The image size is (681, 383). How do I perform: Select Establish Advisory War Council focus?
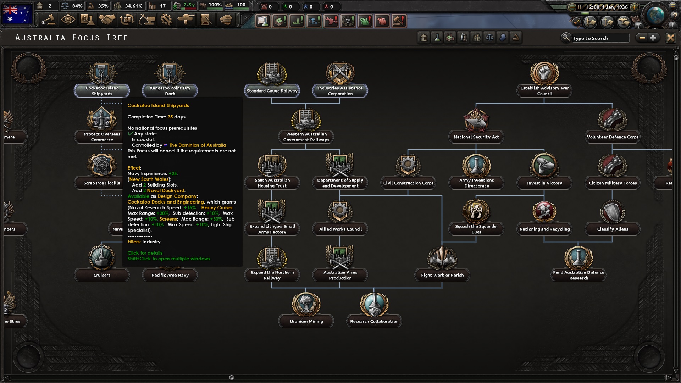pos(544,80)
